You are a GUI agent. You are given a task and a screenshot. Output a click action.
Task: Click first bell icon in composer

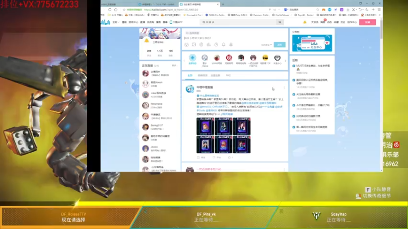223,45
